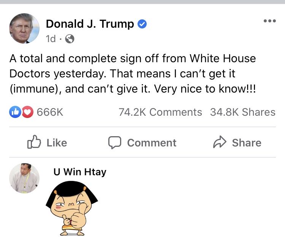
Task: Click the globe public audience icon
Action: click(x=70, y=39)
